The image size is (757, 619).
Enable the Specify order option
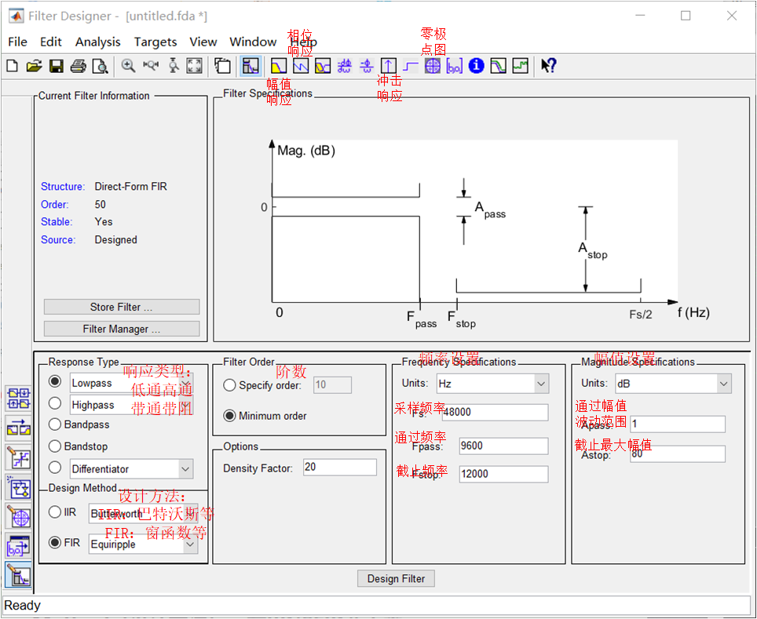click(x=232, y=384)
